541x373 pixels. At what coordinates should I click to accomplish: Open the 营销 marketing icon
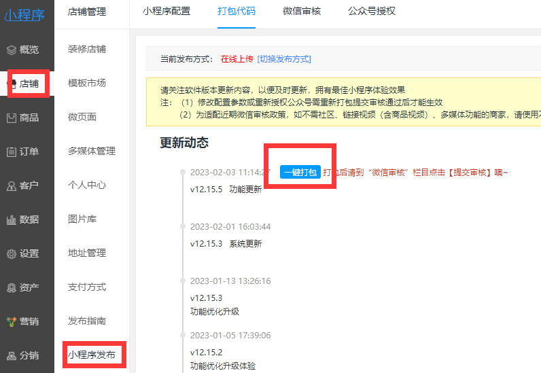point(12,321)
